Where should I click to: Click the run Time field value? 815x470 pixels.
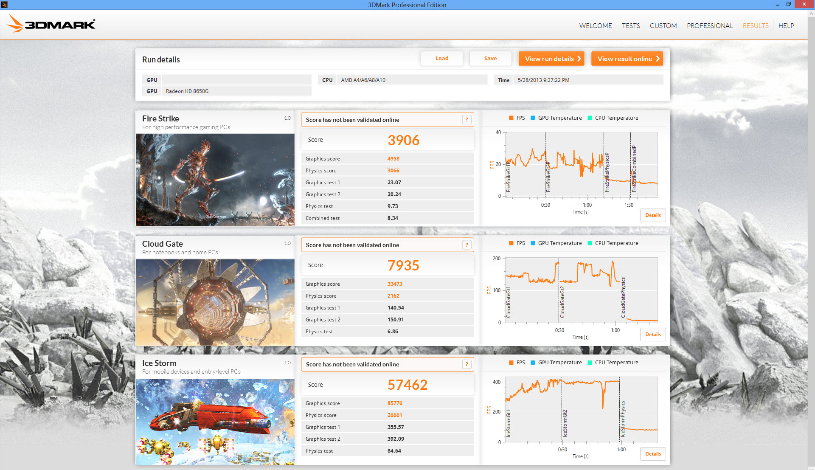tap(588, 80)
